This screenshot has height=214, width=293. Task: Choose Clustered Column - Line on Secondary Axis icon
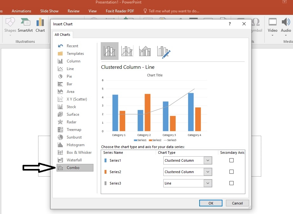pyautogui.click(x=127, y=51)
